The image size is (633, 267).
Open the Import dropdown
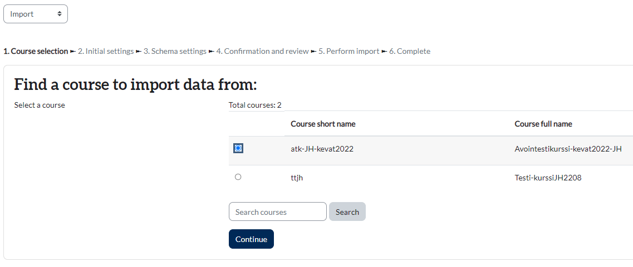pos(36,14)
